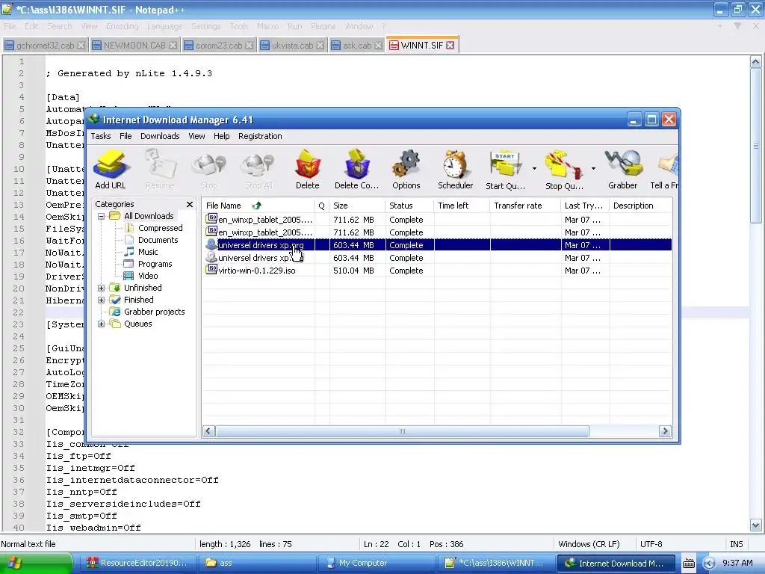Viewport: 765px width, 574px height.
Task: Click Iis_ftp=Off line in Notepad++
Action: 78,456
